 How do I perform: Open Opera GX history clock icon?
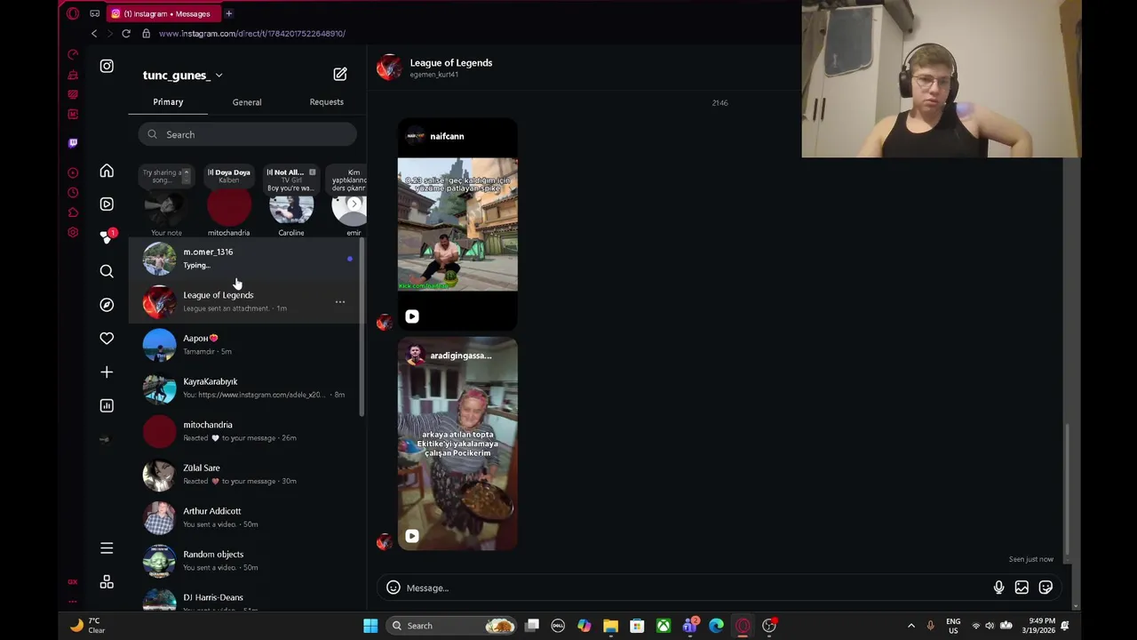(x=73, y=192)
